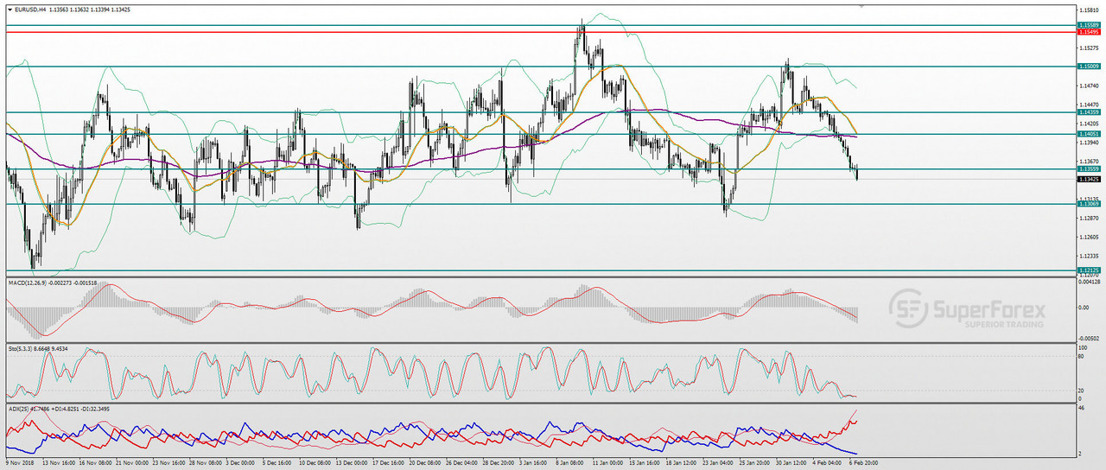Image resolution: width=1106 pixels, height=470 pixels.
Task: Click the stochastic scale value 80
Action: (x=1083, y=356)
